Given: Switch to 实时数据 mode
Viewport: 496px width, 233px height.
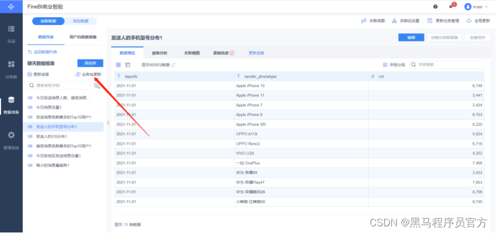Looking at the screenshot, I should (x=80, y=21).
